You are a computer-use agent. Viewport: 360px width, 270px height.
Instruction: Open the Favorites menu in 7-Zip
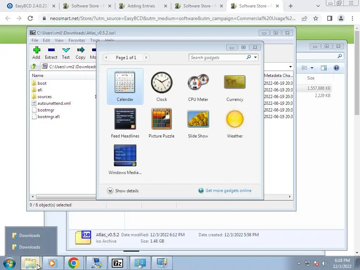[77, 40]
